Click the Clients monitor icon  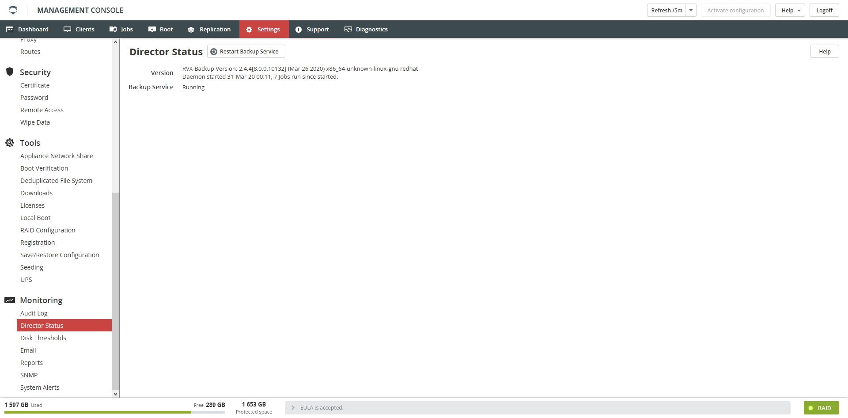[67, 29]
